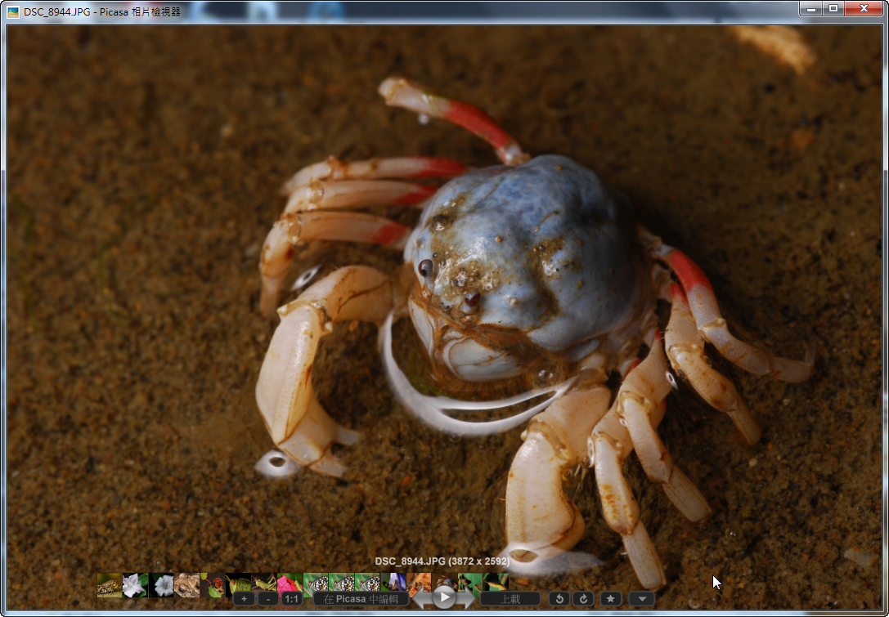
Task: Set zoom to actual size 1:1
Action: click(x=291, y=599)
